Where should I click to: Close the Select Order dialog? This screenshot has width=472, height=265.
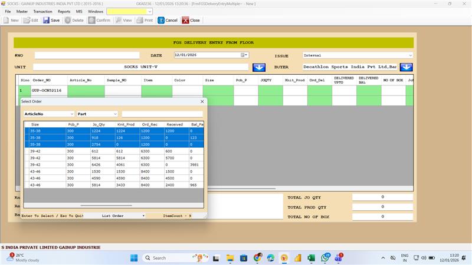pos(202,101)
